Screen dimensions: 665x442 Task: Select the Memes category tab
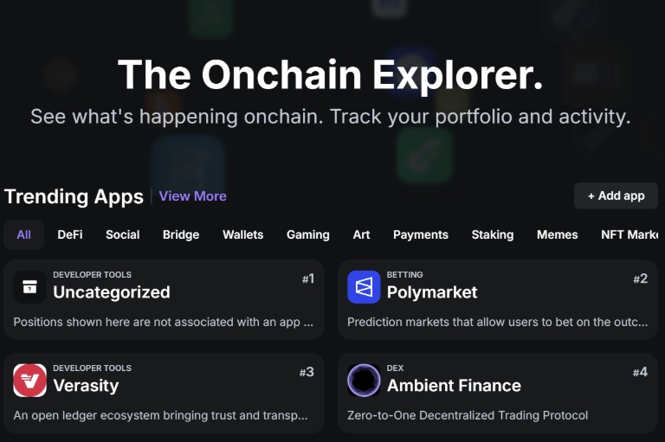point(558,234)
